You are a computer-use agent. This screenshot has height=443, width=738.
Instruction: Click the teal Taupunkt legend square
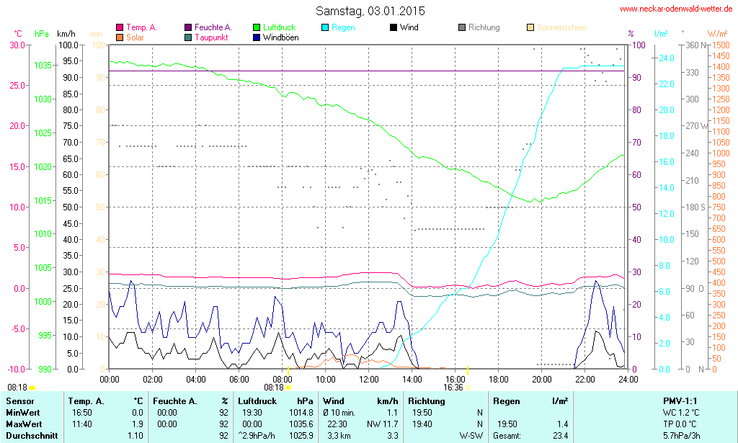coord(189,37)
